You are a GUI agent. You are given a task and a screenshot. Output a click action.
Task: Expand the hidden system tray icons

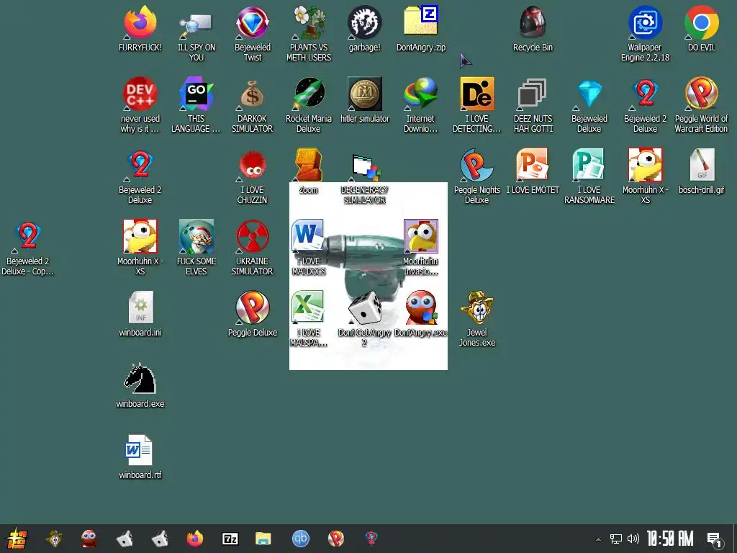(598, 539)
